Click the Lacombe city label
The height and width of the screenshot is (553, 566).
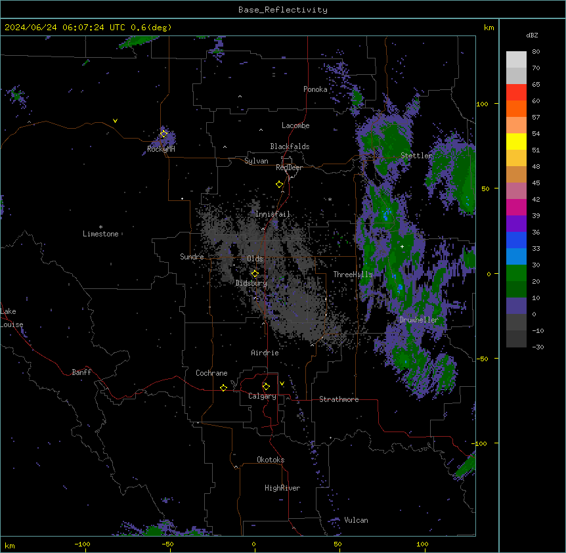coord(295,125)
